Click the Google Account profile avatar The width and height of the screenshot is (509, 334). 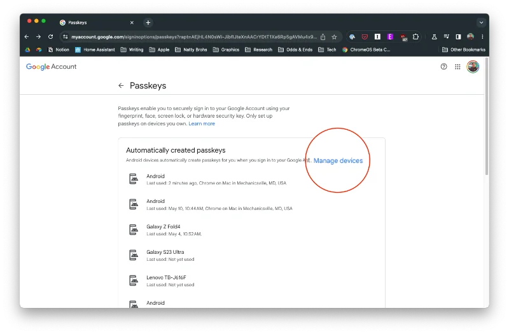473,66
